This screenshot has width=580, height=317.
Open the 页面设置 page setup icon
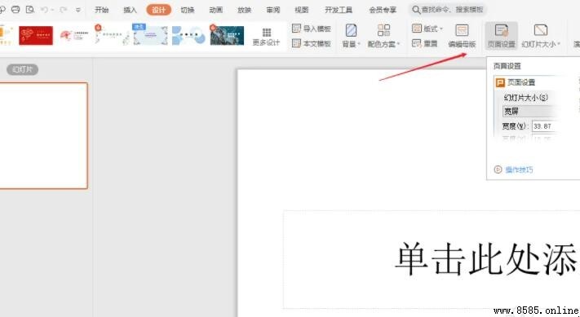point(501,30)
